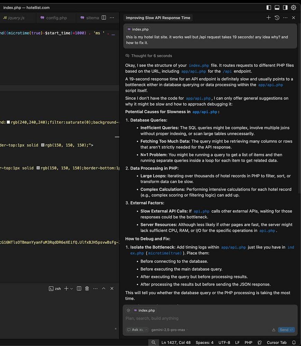Click color swatch for rgb(240,240,240)
The image size is (301, 346).
[x=8, y=122]
